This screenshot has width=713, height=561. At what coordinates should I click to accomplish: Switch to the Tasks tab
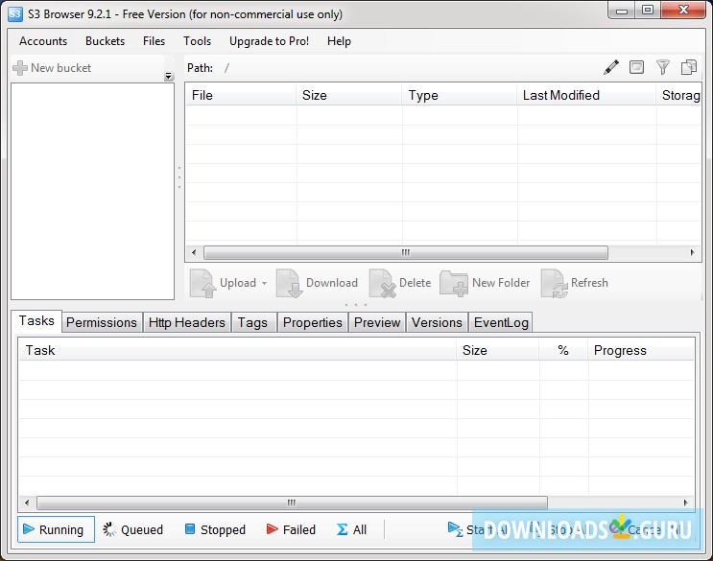[x=36, y=320]
